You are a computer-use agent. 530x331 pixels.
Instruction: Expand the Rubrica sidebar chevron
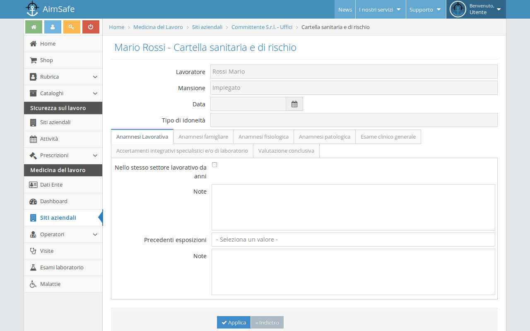[95, 77]
